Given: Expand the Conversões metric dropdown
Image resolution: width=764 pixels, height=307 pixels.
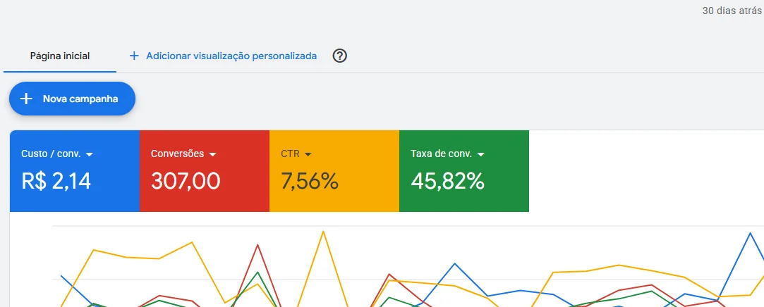Looking at the screenshot, I should click(x=212, y=154).
